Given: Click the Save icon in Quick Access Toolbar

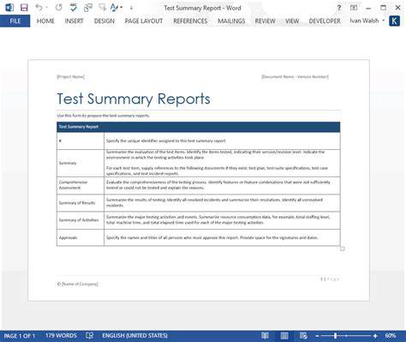Looking at the screenshot, I should pos(24,8).
